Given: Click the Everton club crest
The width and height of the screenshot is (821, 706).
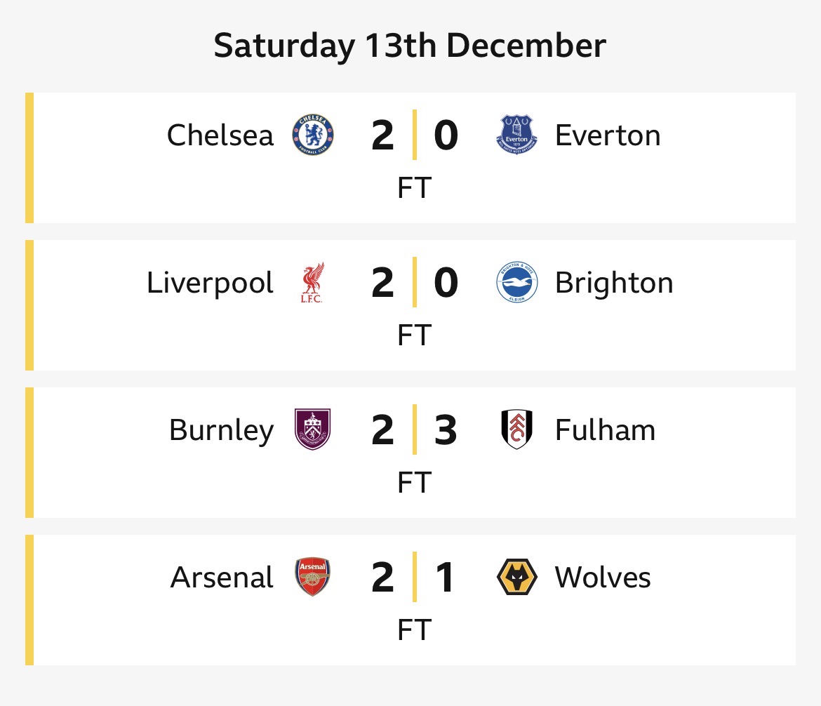Looking at the screenshot, I should click(x=516, y=135).
